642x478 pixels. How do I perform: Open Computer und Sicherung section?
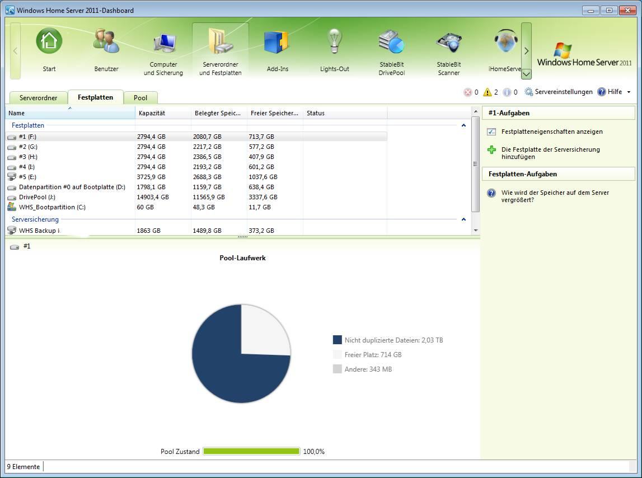(x=163, y=50)
